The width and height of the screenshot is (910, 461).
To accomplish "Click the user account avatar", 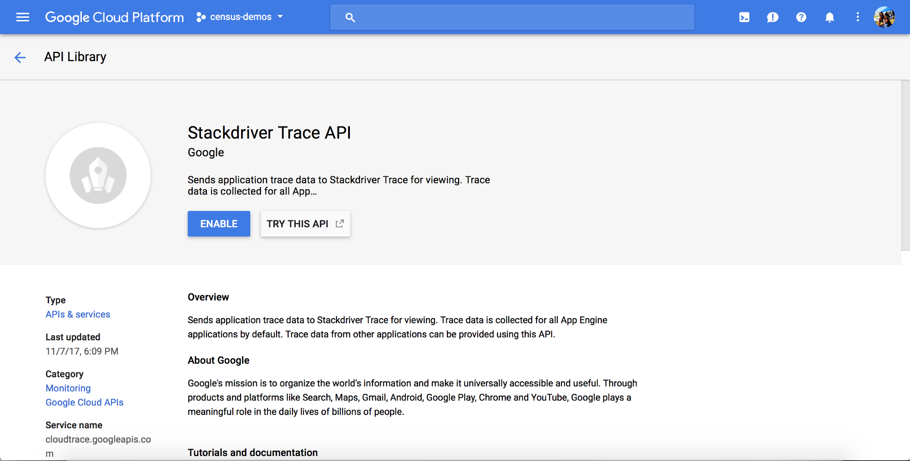I will pyautogui.click(x=885, y=17).
